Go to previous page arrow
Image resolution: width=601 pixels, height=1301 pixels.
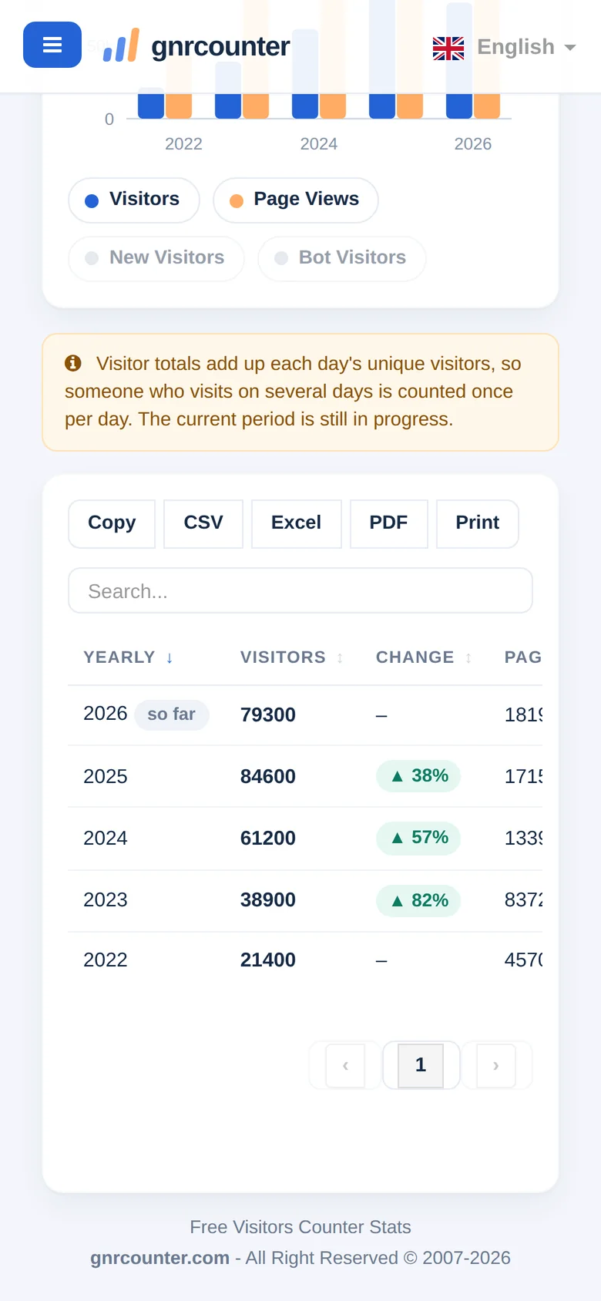(345, 1065)
